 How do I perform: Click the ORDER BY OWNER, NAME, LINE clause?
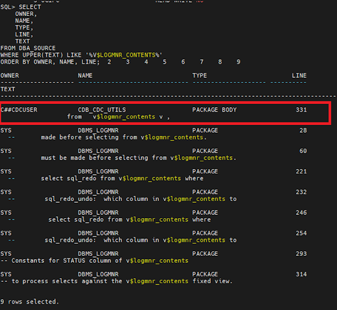pyautogui.click(x=50, y=62)
